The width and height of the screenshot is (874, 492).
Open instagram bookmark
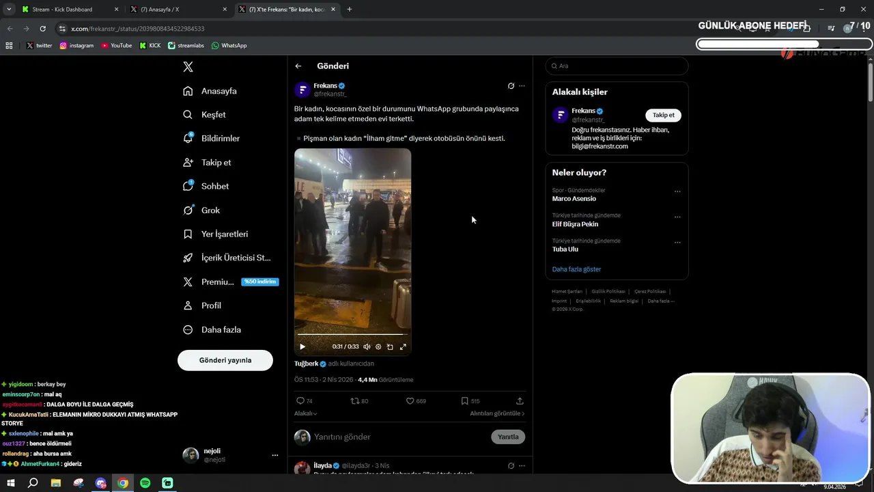click(x=76, y=46)
